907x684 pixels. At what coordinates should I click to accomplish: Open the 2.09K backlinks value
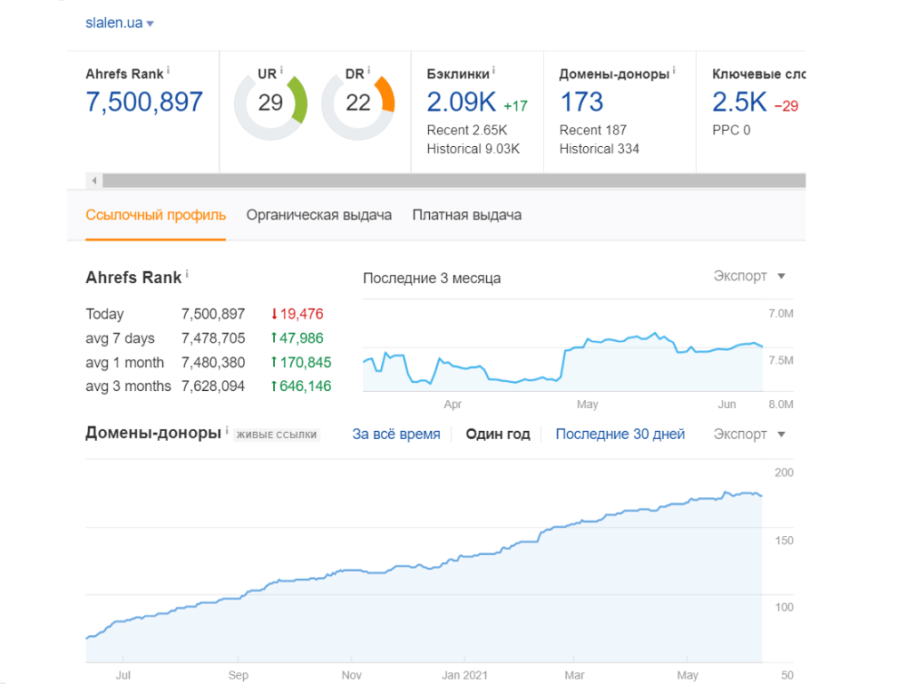pyautogui.click(x=461, y=102)
